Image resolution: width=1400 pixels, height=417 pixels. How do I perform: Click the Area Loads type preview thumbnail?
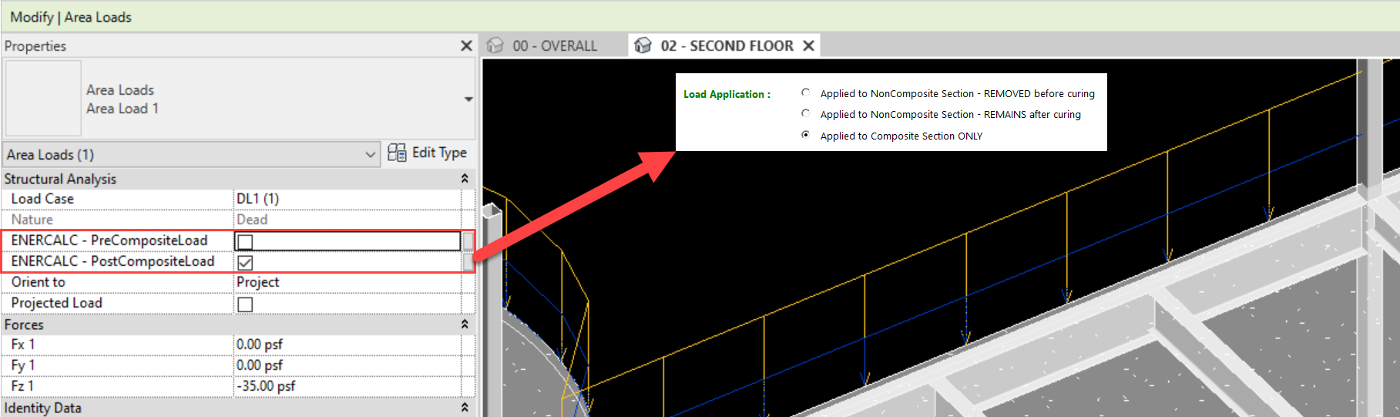43,99
